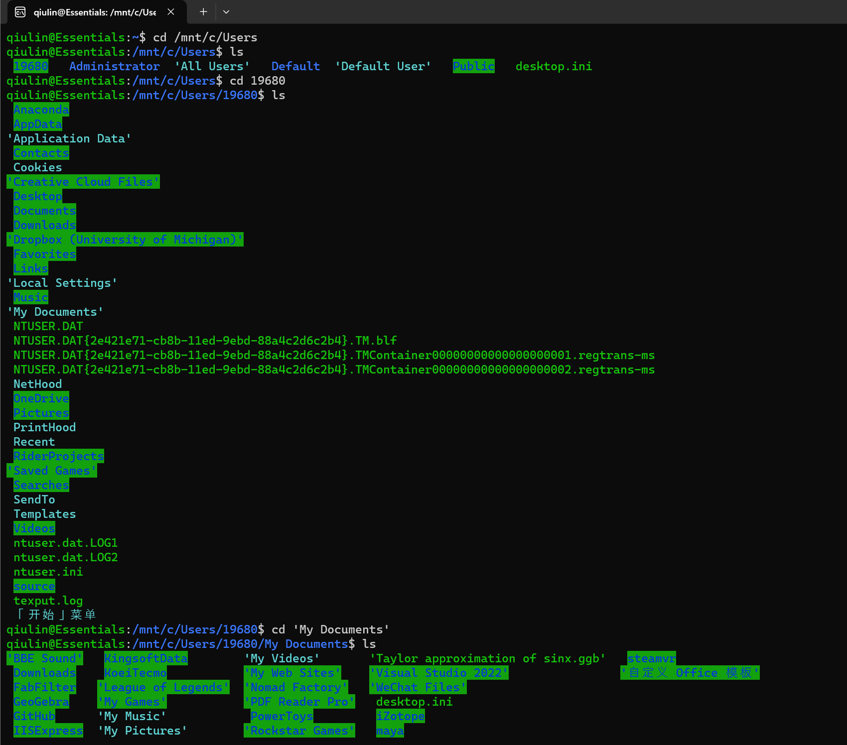The width and height of the screenshot is (847, 745).
Task: Click the highlighted Public folder entry
Action: click(473, 66)
